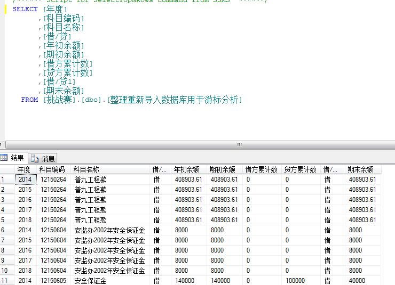Select the 科目编码 column header
Viewport: 395px width, 285px height.
pos(54,169)
